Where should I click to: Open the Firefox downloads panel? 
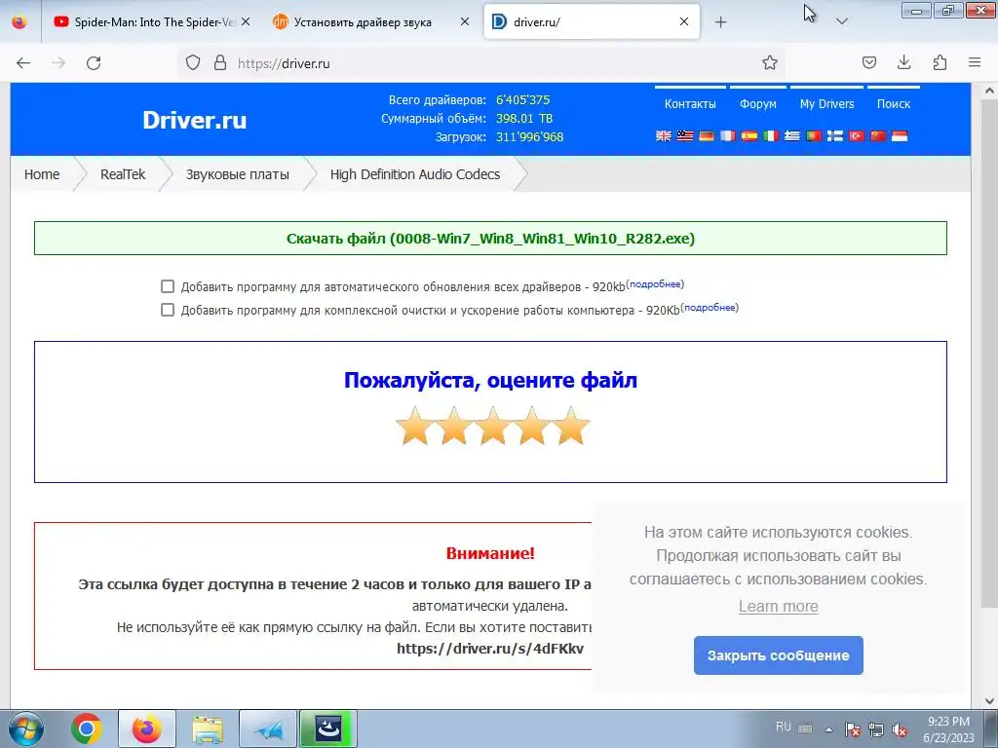point(903,62)
